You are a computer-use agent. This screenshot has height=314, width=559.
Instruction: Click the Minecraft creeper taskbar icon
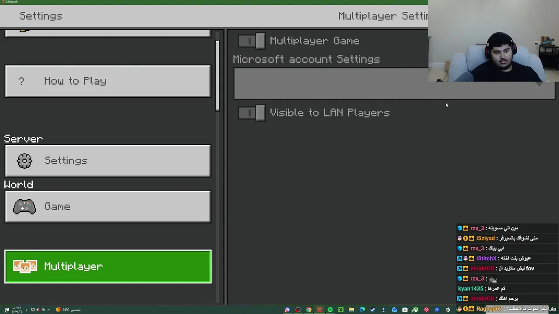pos(341,310)
